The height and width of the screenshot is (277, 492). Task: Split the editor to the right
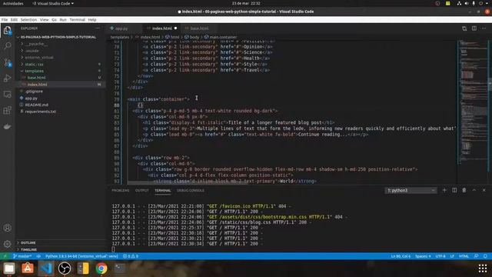tap(474, 28)
